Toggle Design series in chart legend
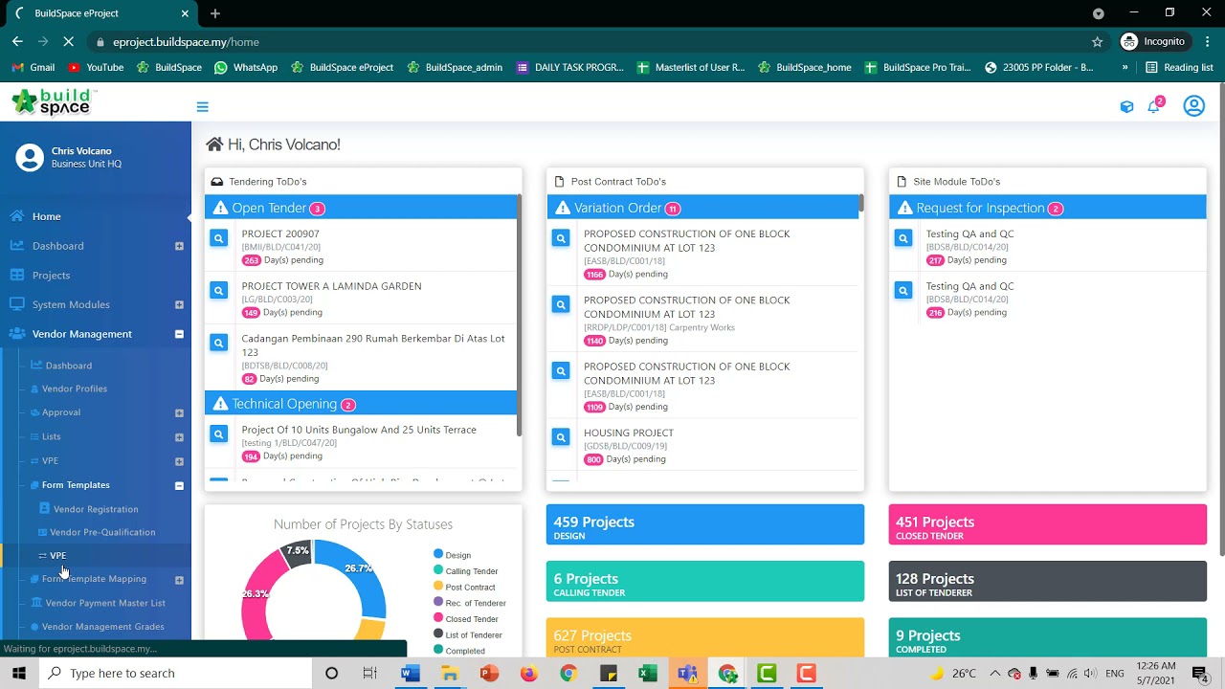The width and height of the screenshot is (1225, 689). (x=452, y=555)
